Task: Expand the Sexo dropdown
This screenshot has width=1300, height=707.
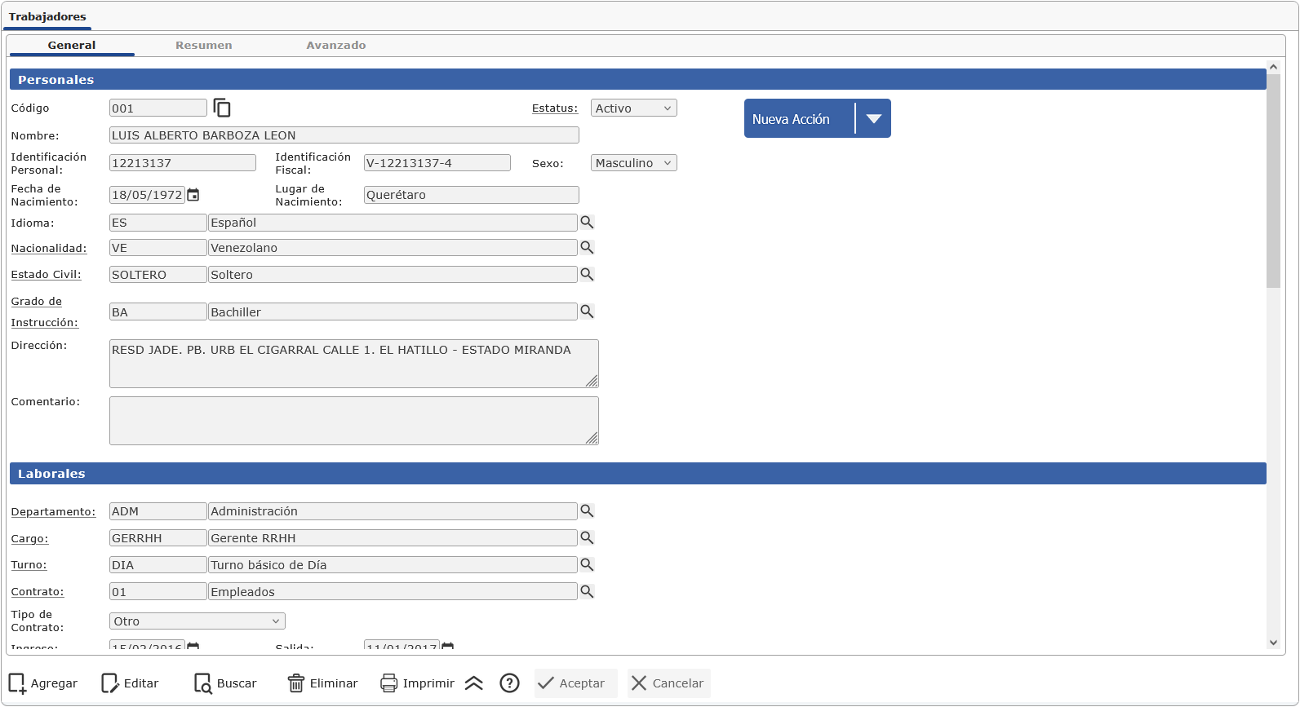Action: click(x=633, y=163)
